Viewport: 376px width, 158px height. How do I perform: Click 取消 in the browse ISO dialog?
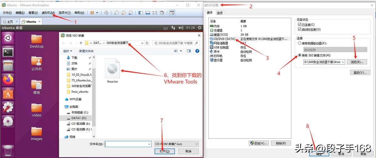[x=188, y=151]
